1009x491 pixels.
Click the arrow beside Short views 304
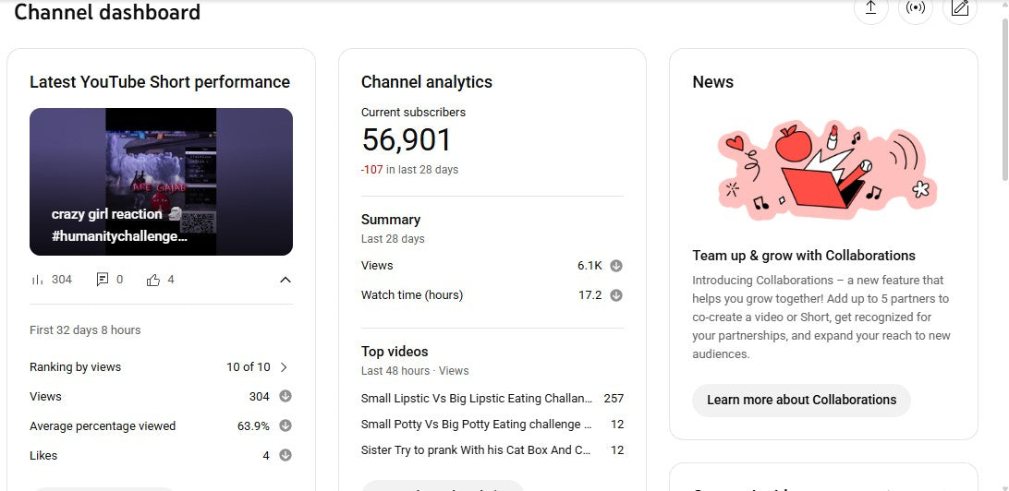286,397
